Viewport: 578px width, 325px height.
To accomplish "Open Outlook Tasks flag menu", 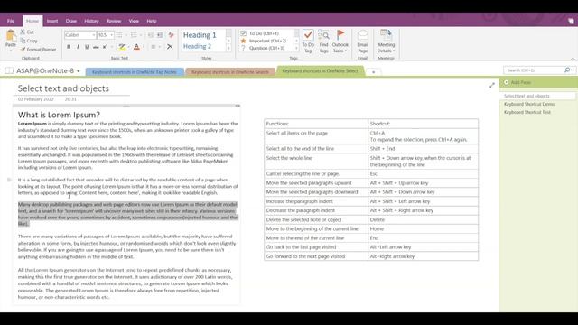I will [x=340, y=42].
